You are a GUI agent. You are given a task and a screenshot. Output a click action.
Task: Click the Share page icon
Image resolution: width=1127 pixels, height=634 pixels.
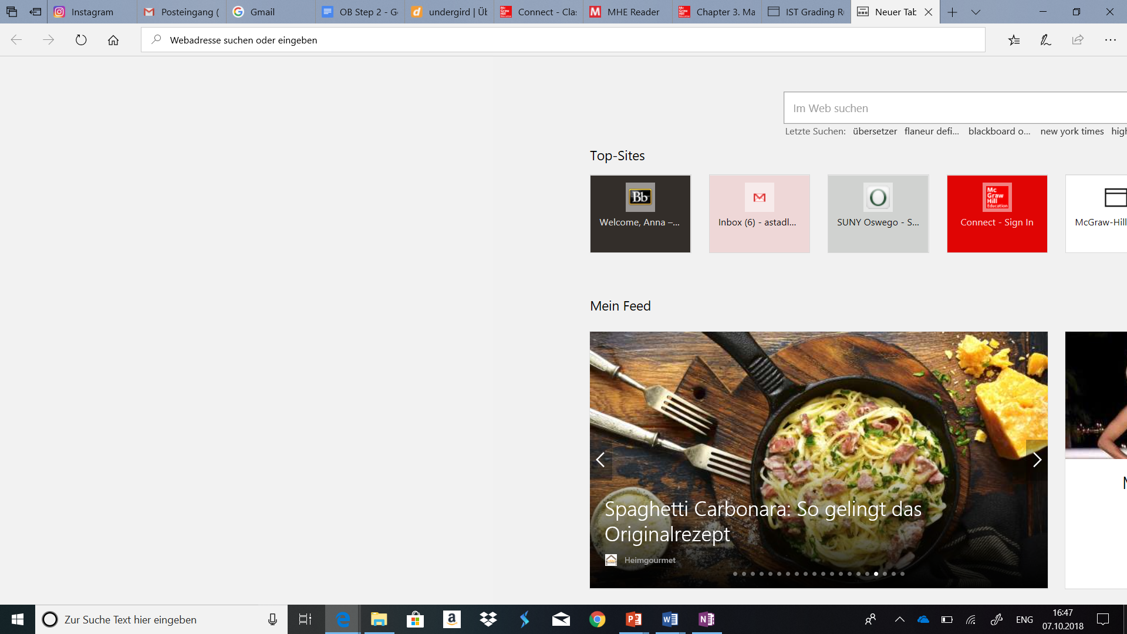(1078, 40)
